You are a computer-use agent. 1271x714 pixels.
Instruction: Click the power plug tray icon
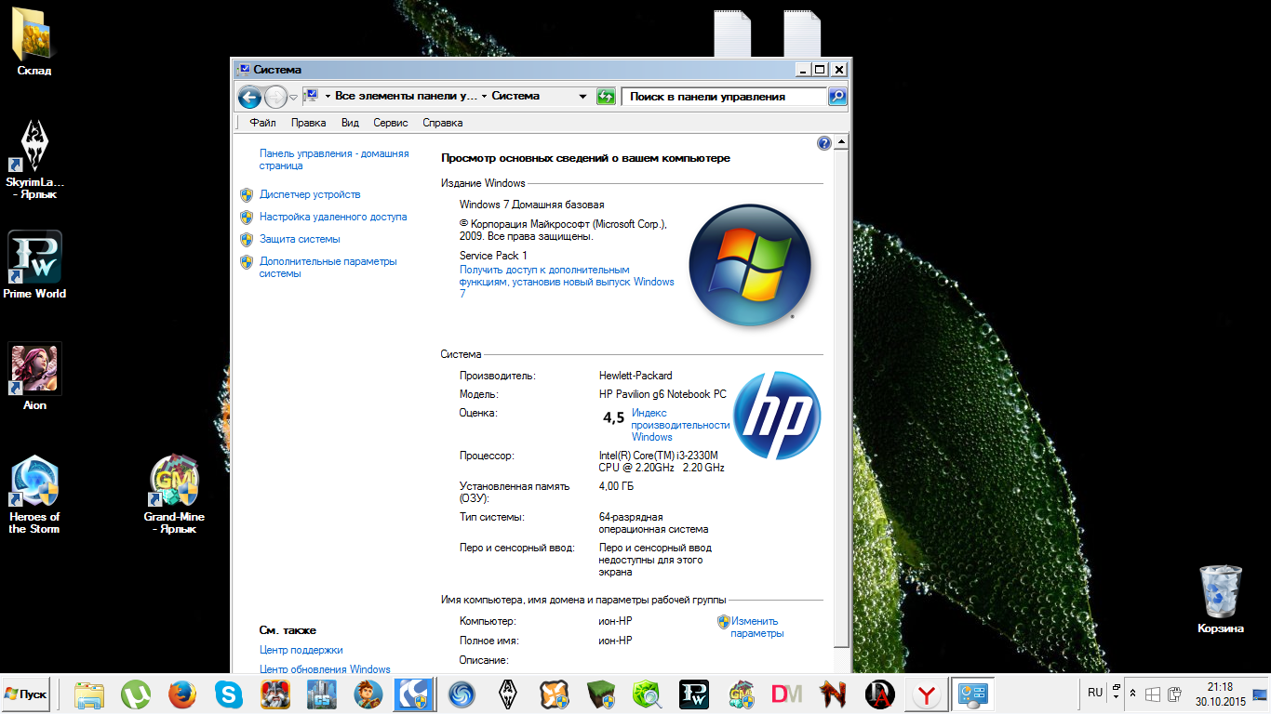click(x=1174, y=694)
